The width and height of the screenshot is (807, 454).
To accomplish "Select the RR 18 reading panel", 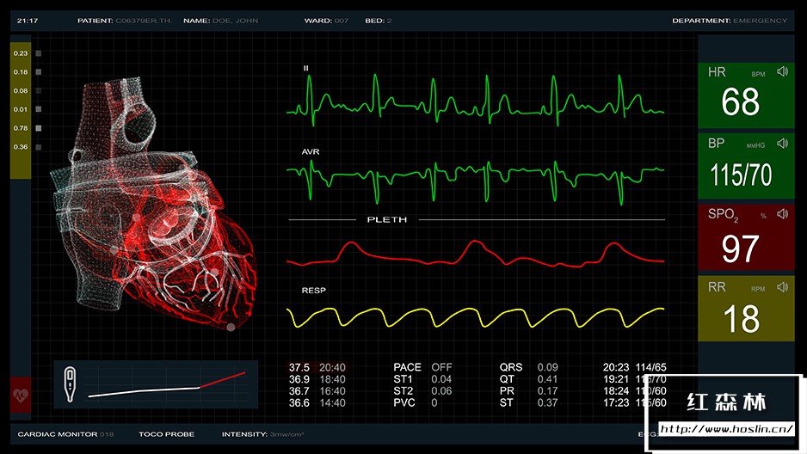I will [746, 309].
